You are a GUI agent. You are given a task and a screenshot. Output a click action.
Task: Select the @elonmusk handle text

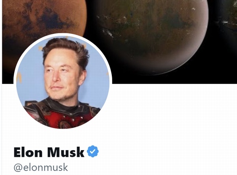(x=41, y=167)
